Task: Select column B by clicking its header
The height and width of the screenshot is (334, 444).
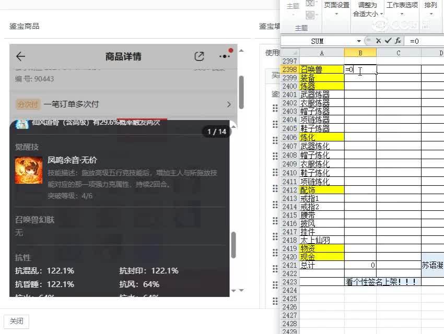Action: 359,52
